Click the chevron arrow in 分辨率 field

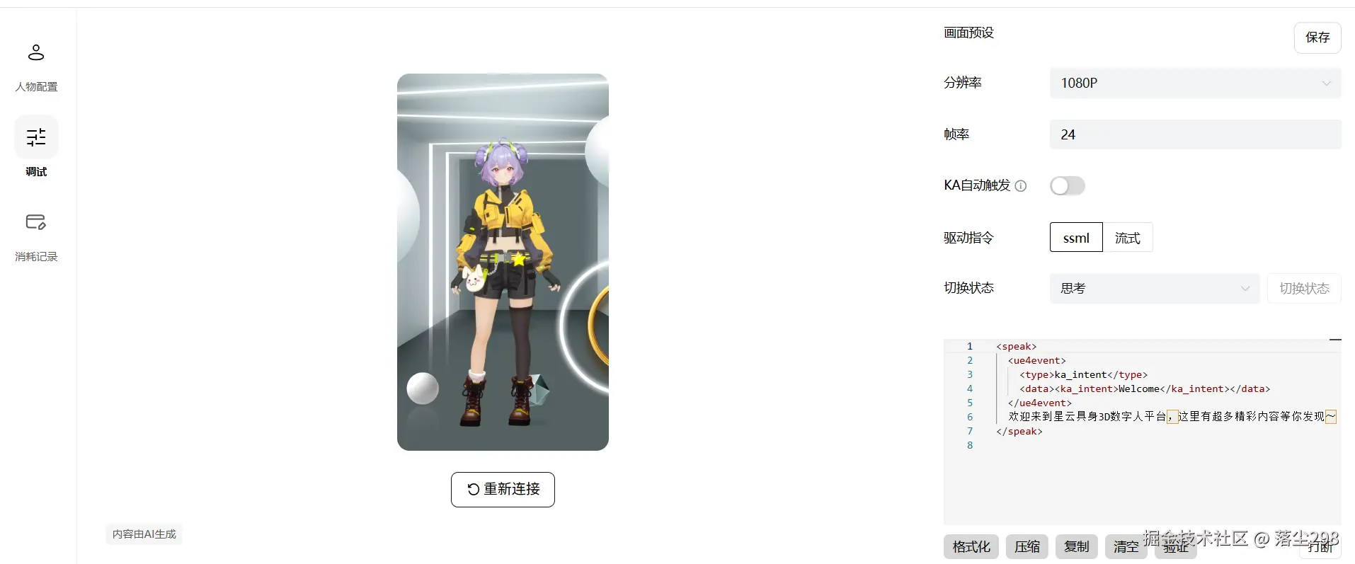1326,84
